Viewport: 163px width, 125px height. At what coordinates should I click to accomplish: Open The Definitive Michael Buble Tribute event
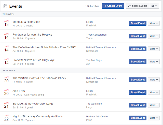(44, 47)
